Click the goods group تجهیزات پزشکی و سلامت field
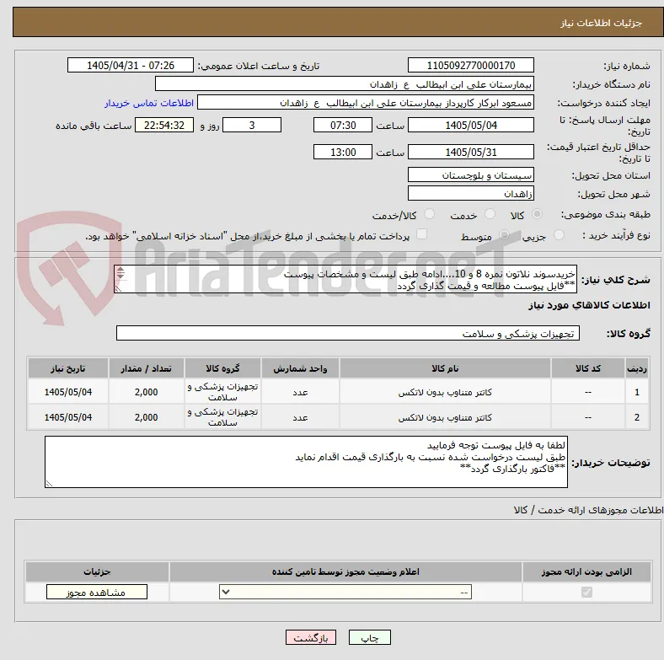This screenshot has width=664, height=660. [348, 333]
